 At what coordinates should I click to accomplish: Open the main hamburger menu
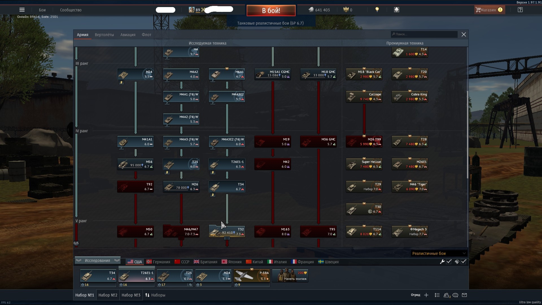[22, 10]
